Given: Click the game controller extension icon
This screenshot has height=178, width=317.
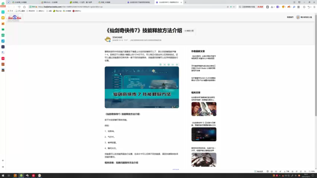Looking at the screenshot, I should (289, 7).
